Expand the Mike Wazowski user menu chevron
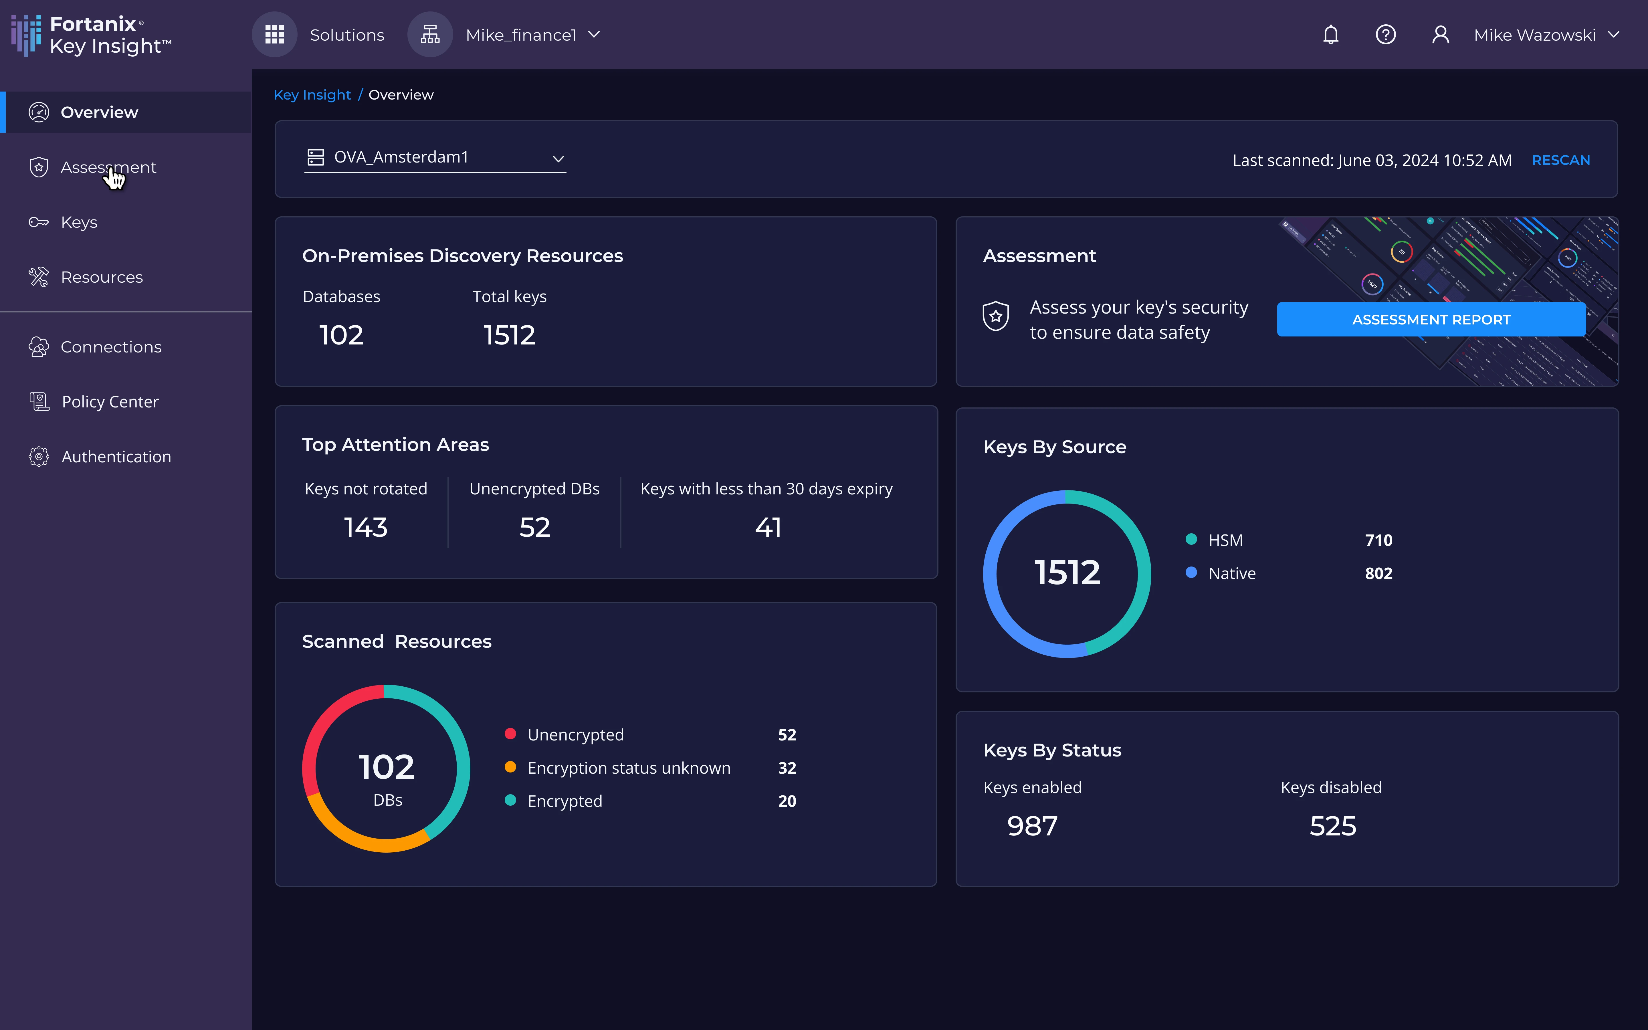 pyautogui.click(x=1613, y=35)
